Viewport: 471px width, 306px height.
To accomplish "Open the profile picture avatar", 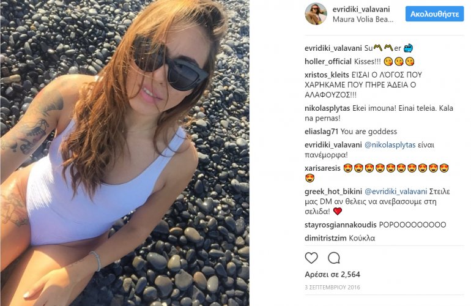I will tap(316, 14).
